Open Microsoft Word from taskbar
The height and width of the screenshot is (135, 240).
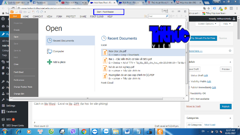pyautogui.click(x=127, y=131)
